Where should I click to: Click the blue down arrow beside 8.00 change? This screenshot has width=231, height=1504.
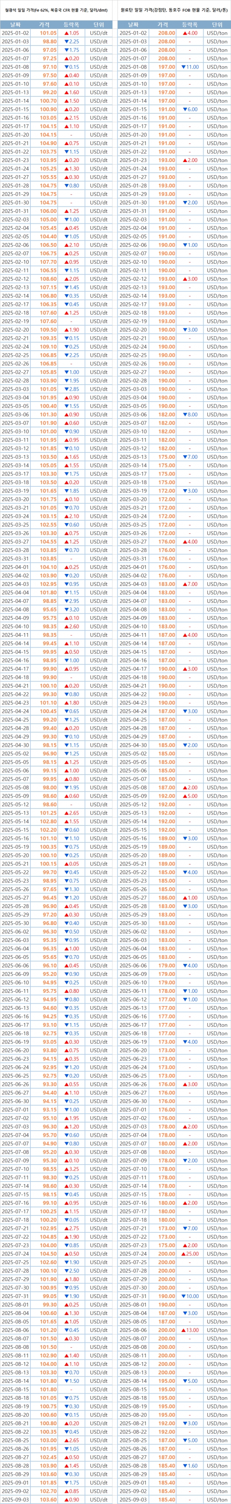click(184, 415)
